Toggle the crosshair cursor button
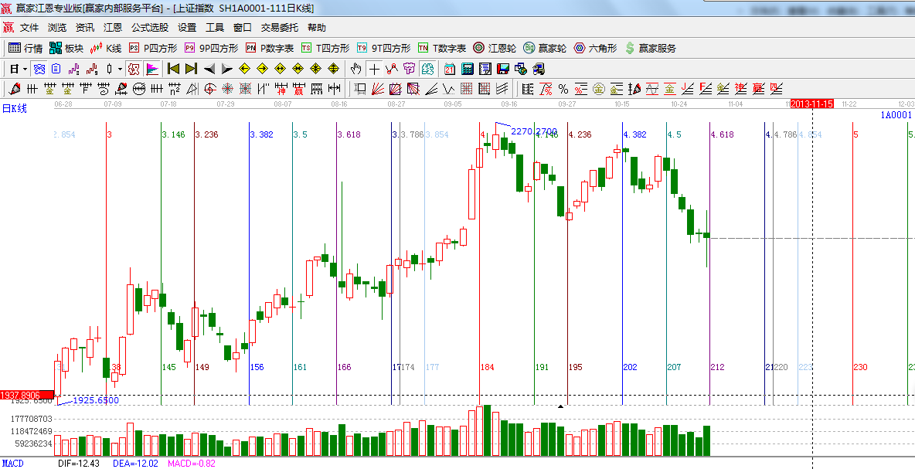The width and height of the screenshot is (915, 469). coord(374,69)
